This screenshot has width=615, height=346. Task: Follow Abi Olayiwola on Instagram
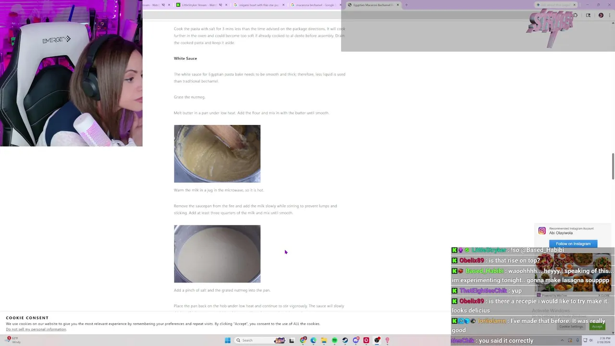click(x=573, y=244)
